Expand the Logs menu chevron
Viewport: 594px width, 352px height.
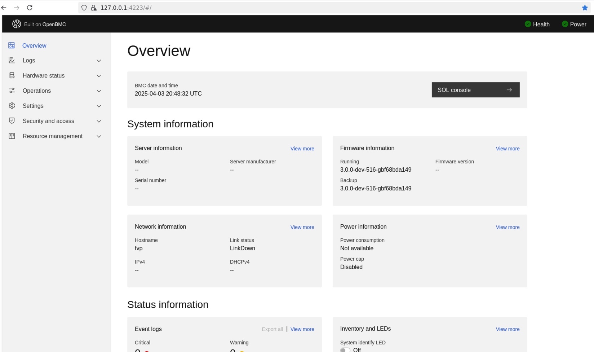pos(99,61)
